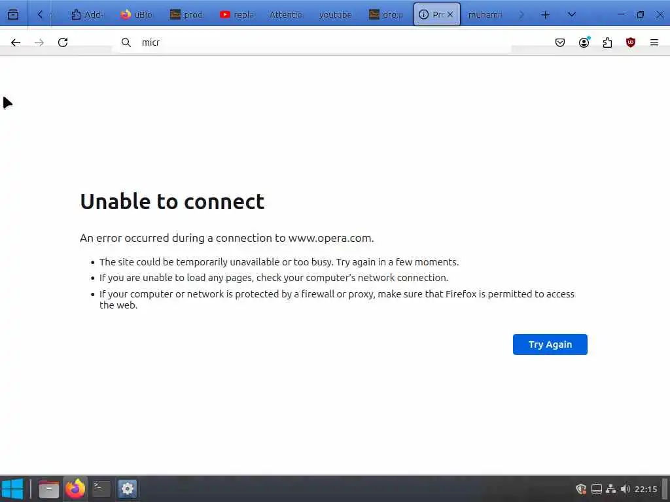Open the uBlock Origin shield icon
The height and width of the screenshot is (502, 670).
point(631,42)
